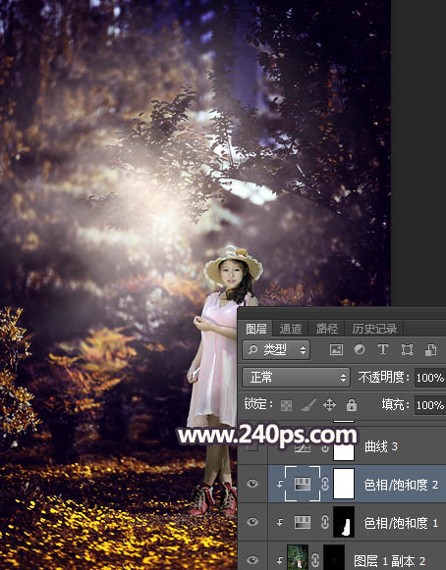The height and width of the screenshot is (570, 446).
Task: Open the 类型 filter type dropdown
Action: click(x=276, y=349)
